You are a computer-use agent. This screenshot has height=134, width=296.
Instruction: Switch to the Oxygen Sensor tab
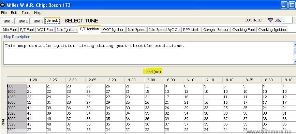(216, 30)
